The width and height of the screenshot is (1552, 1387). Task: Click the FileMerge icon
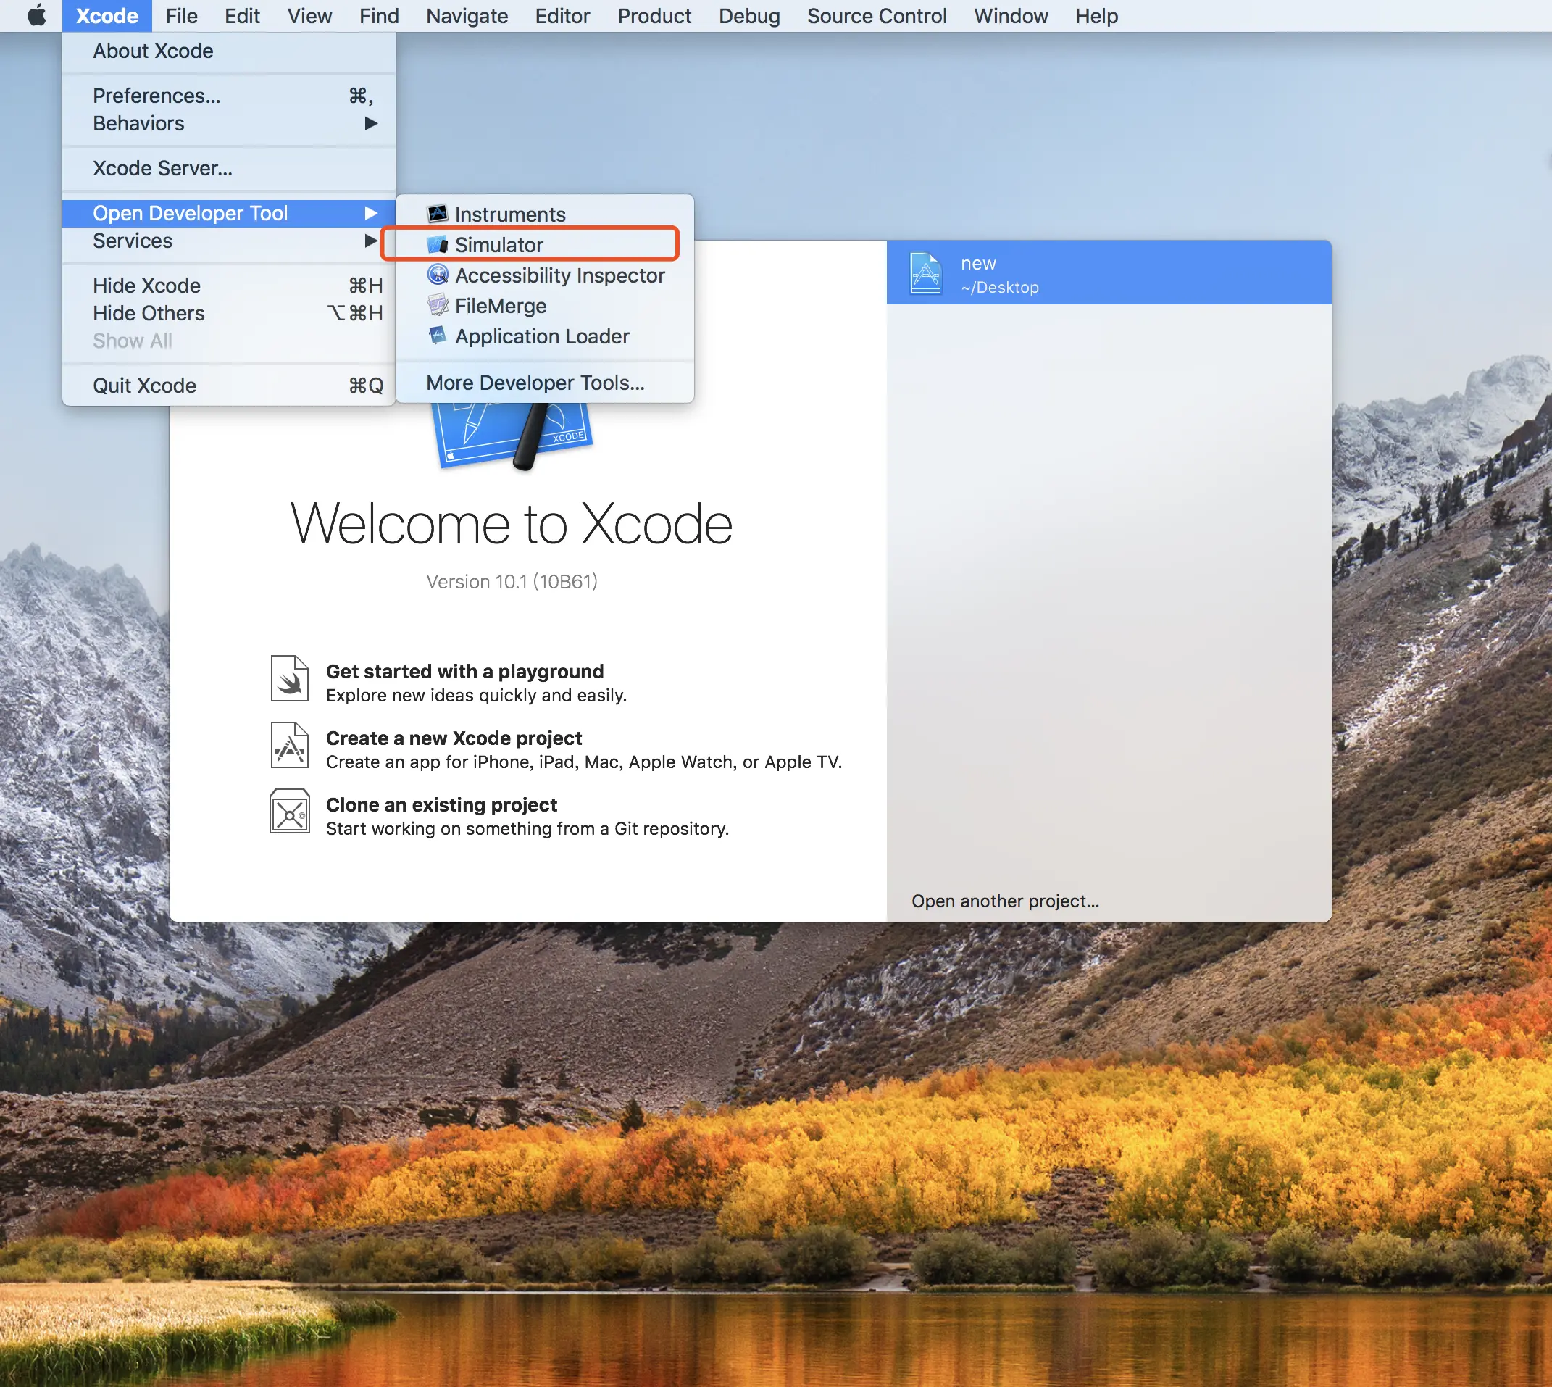(x=437, y=305)
